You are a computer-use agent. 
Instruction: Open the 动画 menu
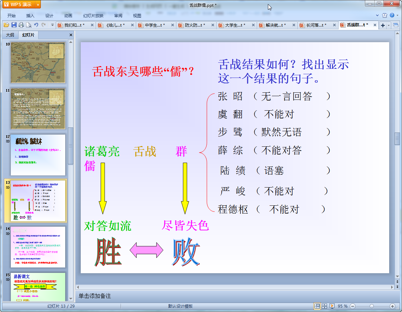click(68, 16)
